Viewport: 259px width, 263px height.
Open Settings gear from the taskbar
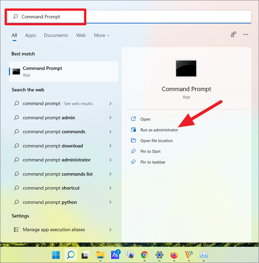159,255
